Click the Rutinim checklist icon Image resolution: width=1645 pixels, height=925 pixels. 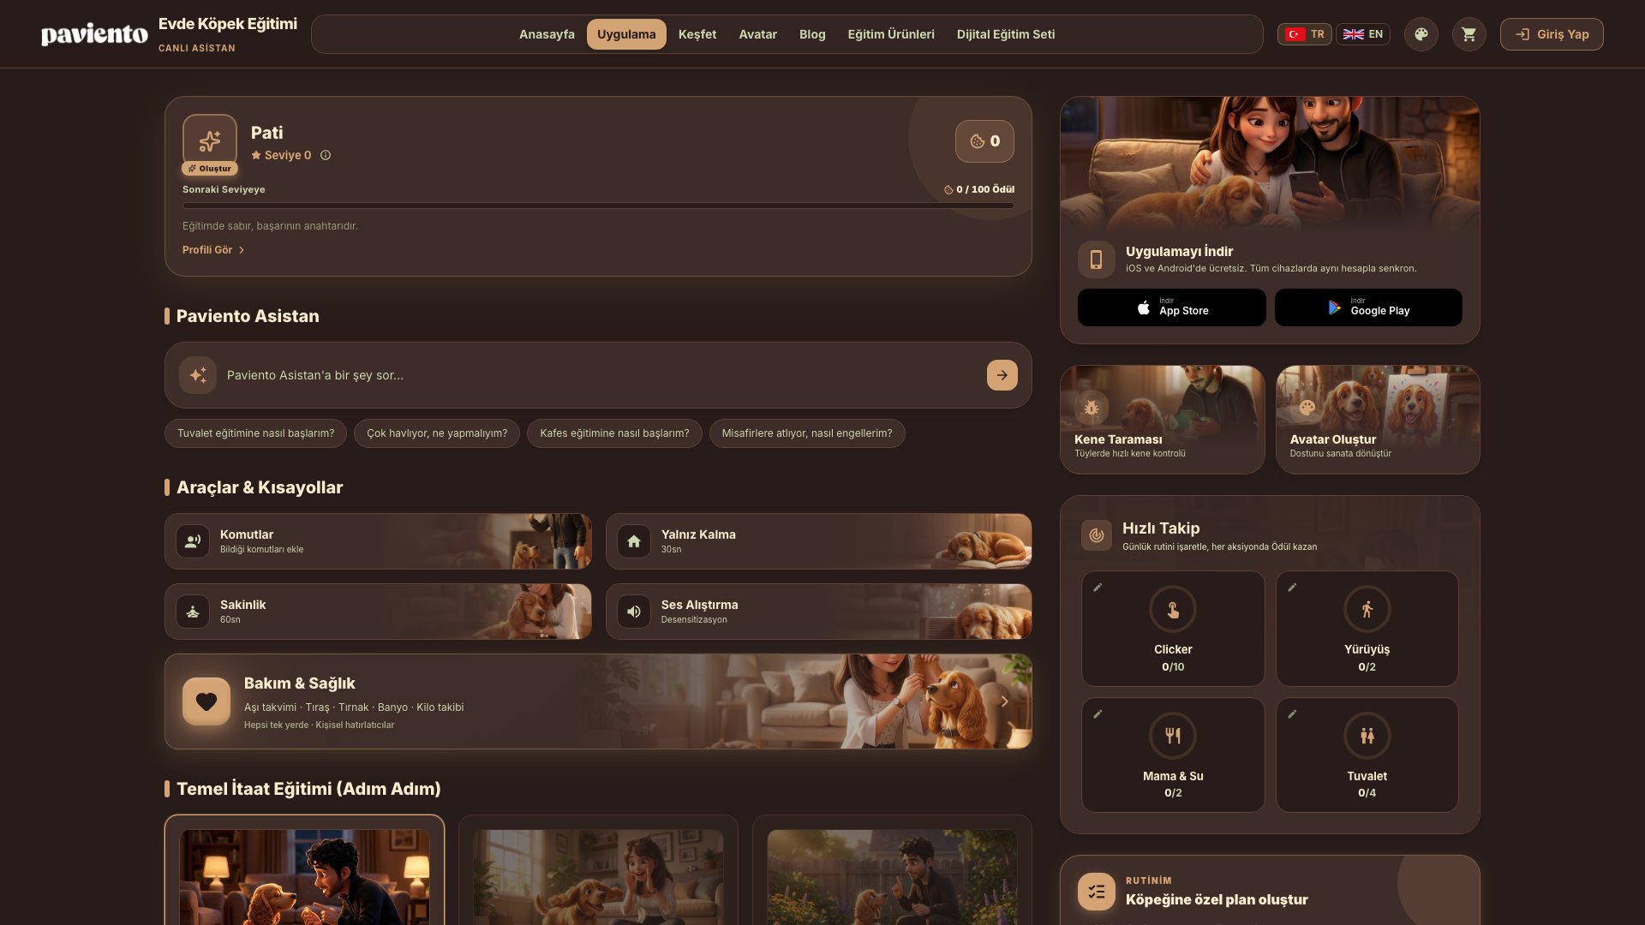coord(1097,892)
